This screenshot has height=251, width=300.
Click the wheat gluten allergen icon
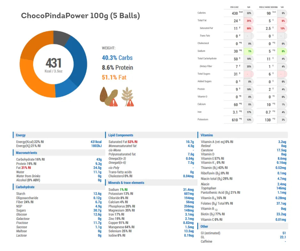point(128,96)
